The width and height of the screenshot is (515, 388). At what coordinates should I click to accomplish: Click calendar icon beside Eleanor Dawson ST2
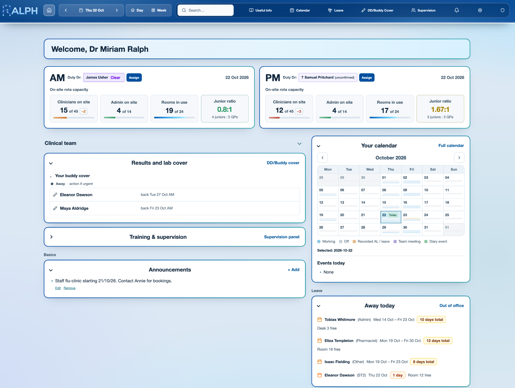click(x=320, y=375)
